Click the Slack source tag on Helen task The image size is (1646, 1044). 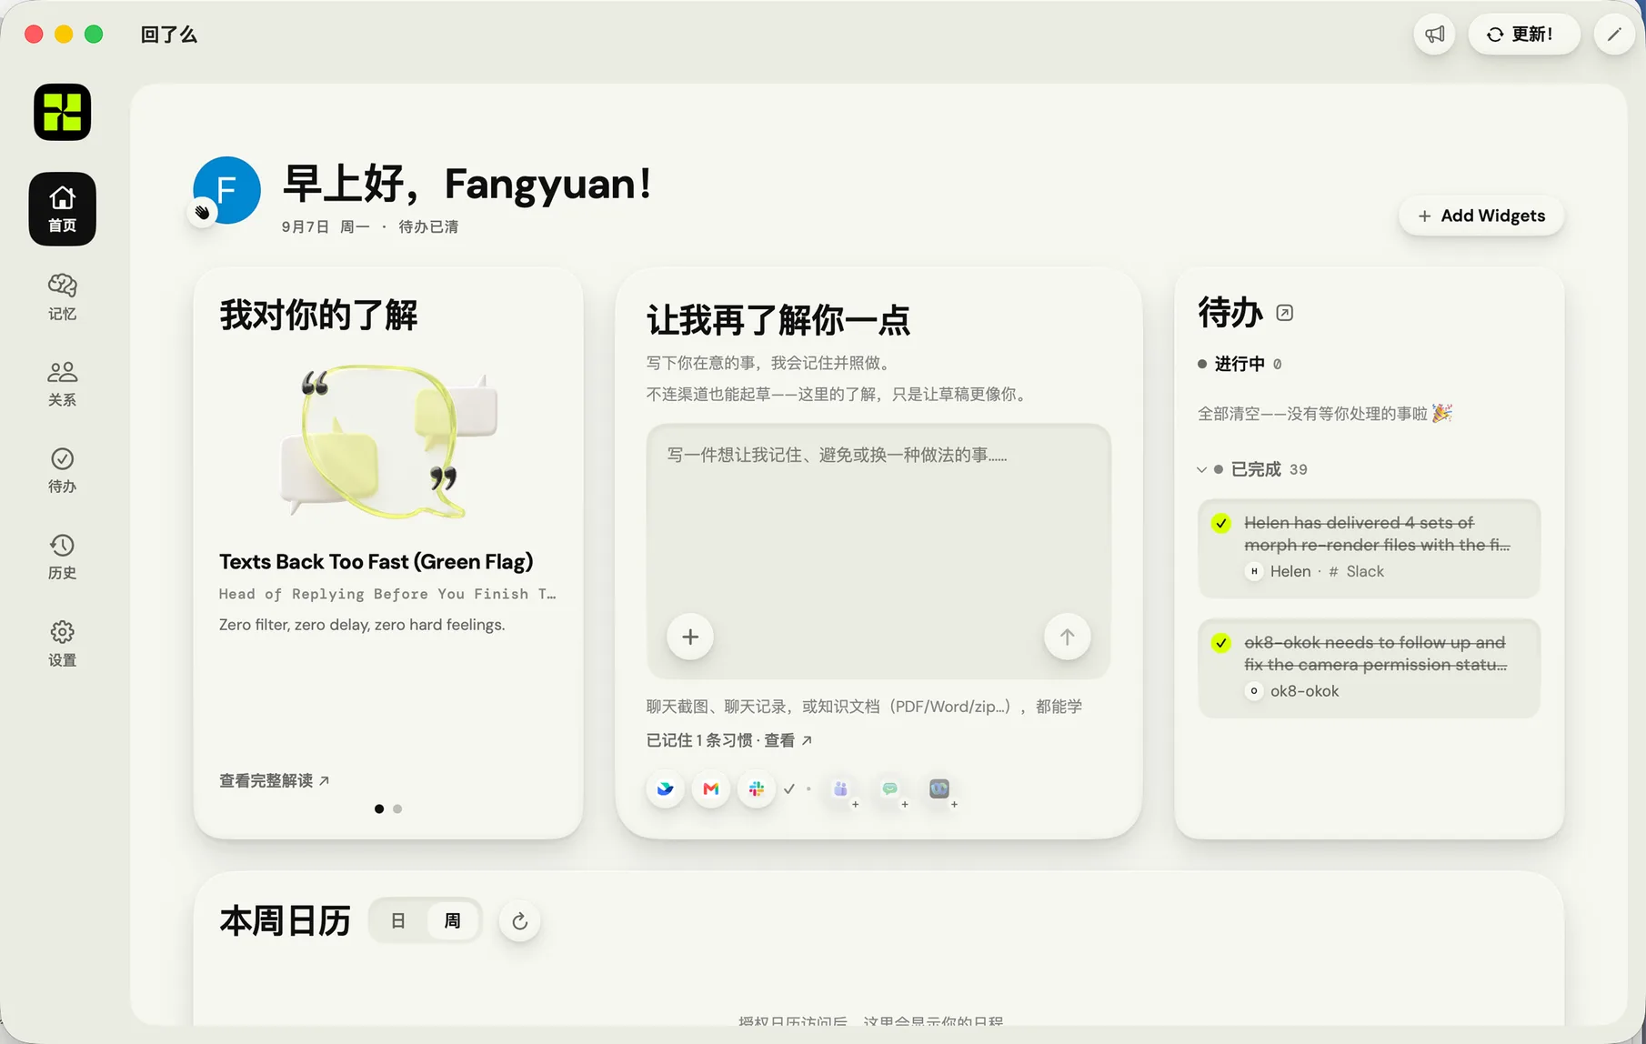(x=1356, y=571)
